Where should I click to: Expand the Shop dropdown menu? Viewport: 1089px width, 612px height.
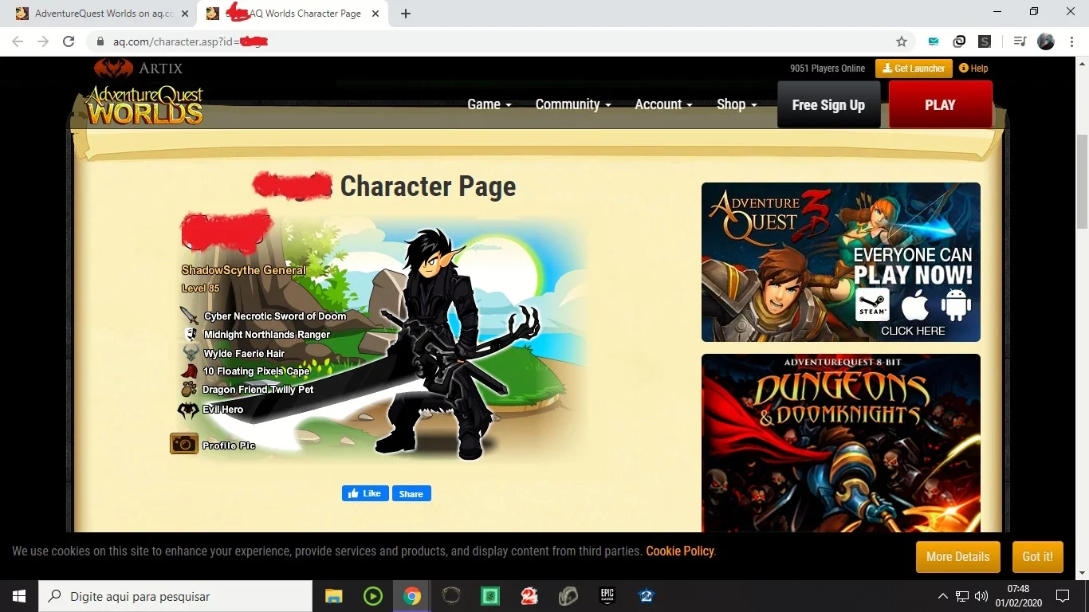(737, 104)
